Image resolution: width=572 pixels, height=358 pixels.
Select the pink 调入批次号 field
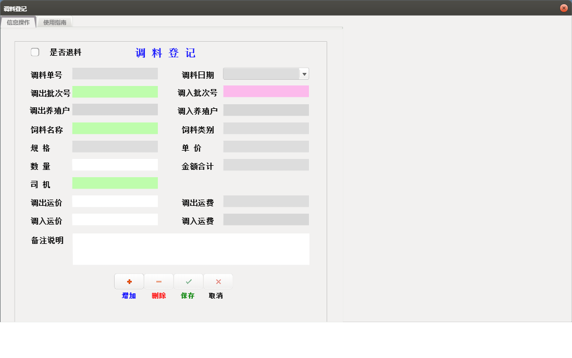(266, 91)
